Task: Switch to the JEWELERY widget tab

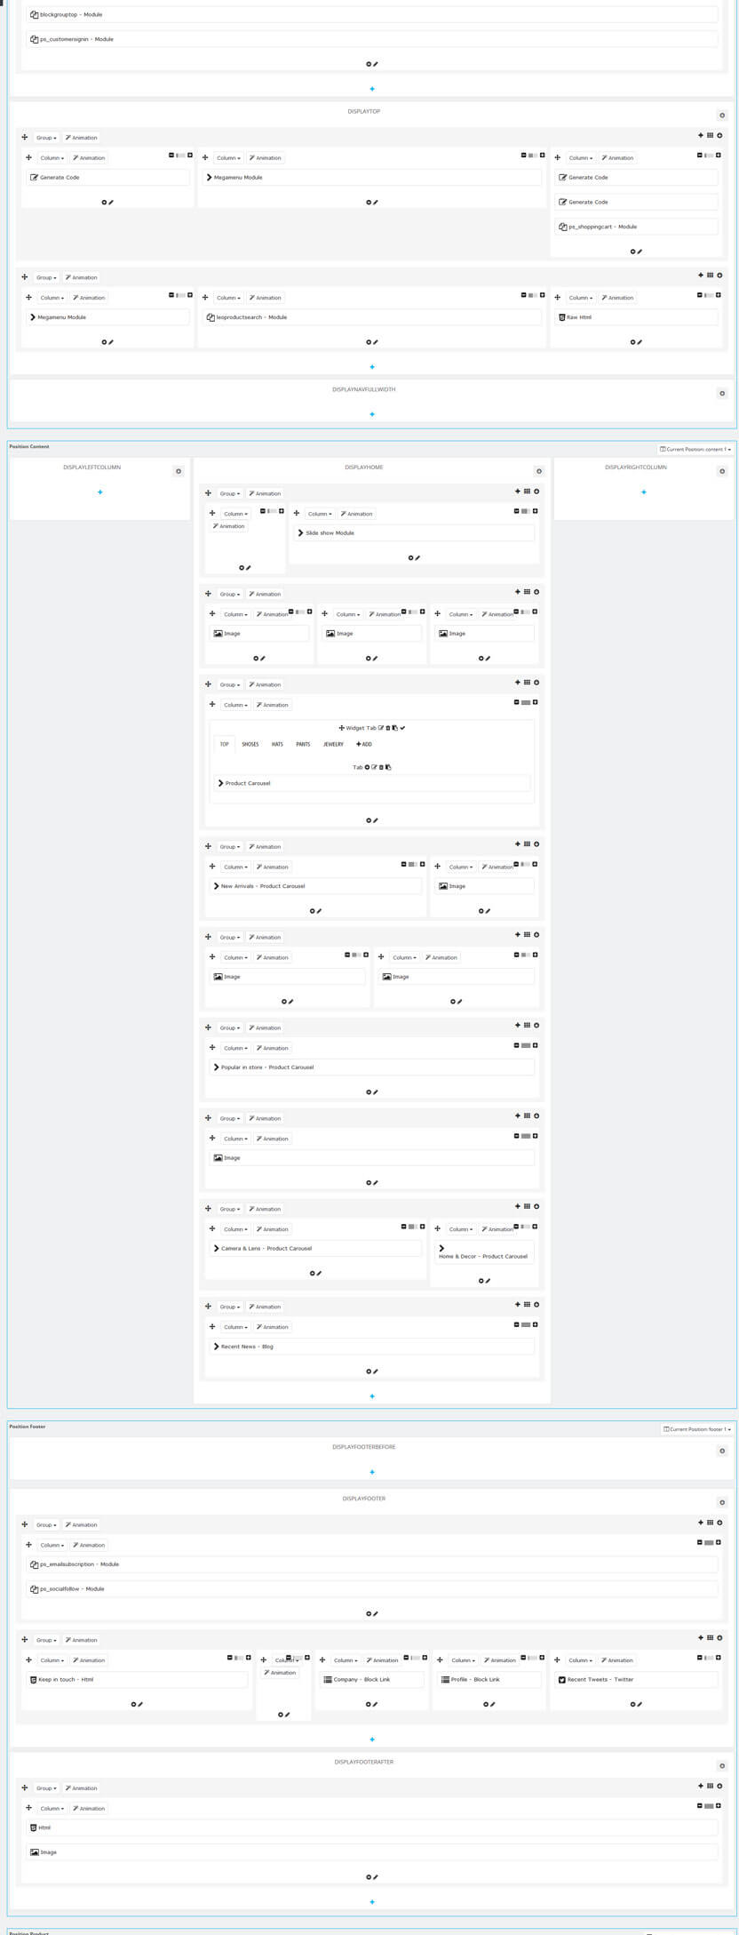Action: click(x=333, y=744)
